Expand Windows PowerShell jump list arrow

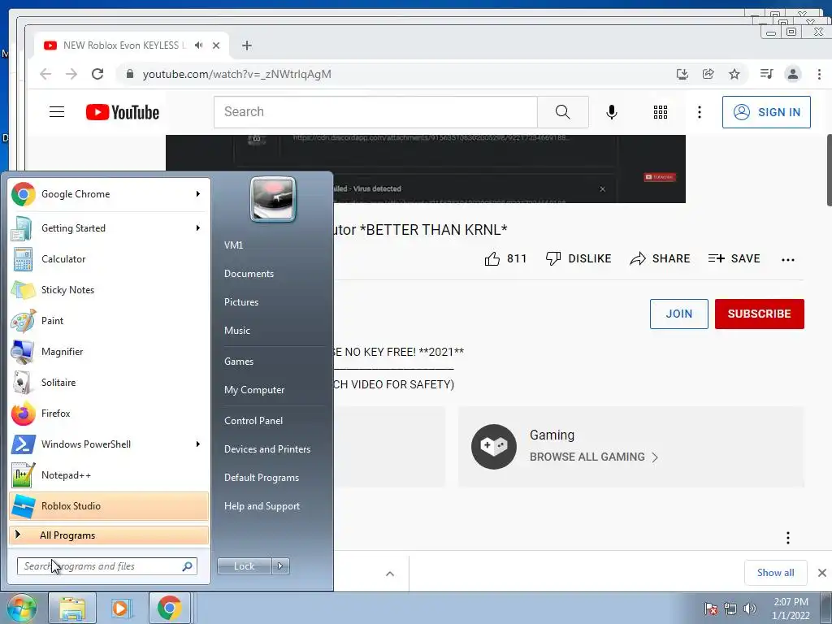198,444
